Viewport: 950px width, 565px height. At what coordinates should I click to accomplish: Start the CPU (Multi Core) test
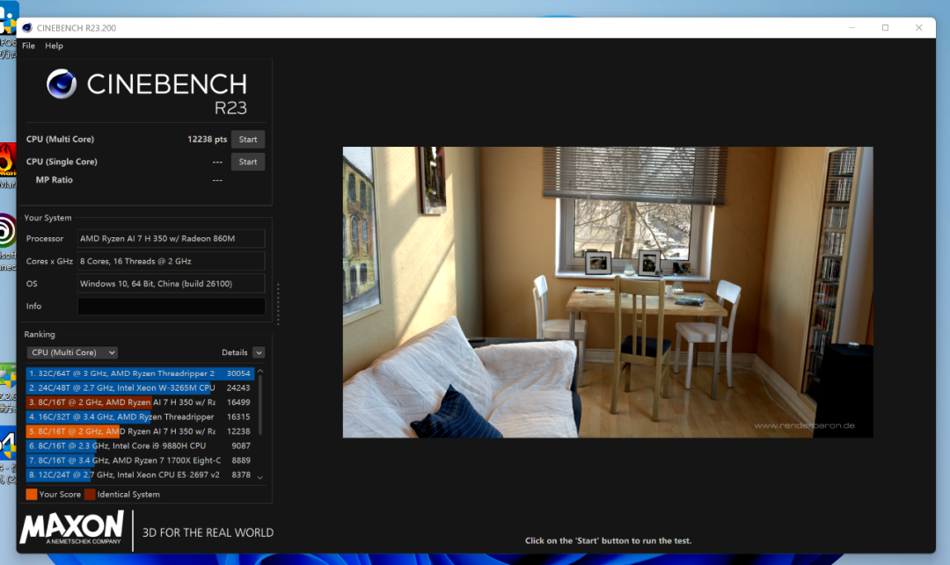[x=248, y=140]
